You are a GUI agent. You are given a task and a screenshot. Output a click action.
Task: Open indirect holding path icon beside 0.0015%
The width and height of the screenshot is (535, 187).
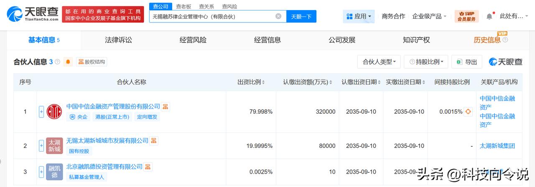[468, 112]
